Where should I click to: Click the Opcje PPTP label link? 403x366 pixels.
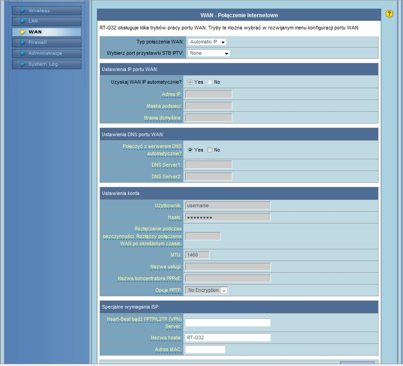tap(168, 290)
